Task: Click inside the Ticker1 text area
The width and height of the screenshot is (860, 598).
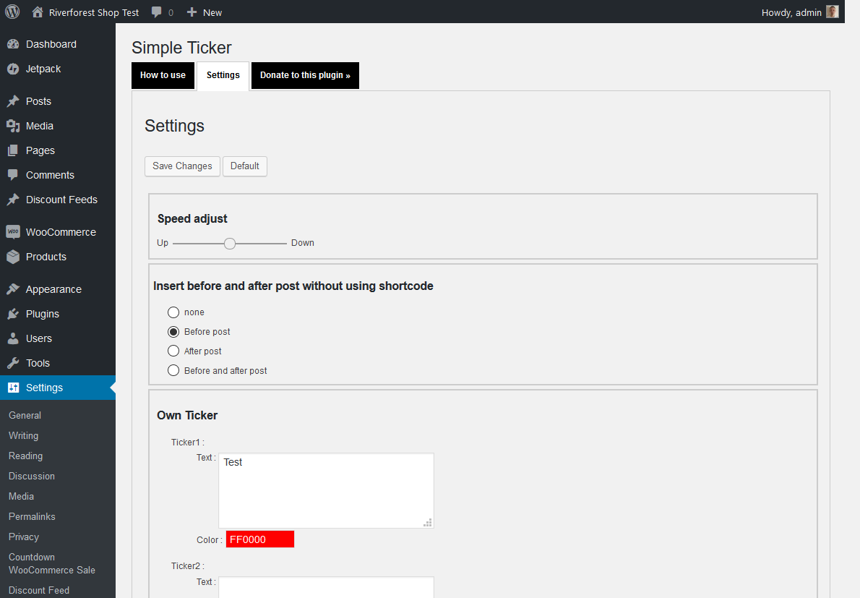Action: click(327, 490)
